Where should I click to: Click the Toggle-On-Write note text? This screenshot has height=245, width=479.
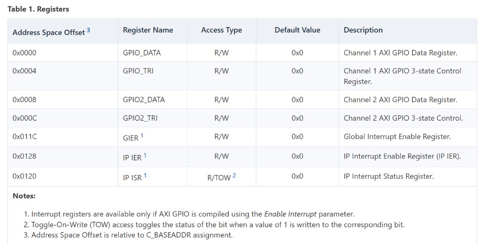[x=218, y=225]
